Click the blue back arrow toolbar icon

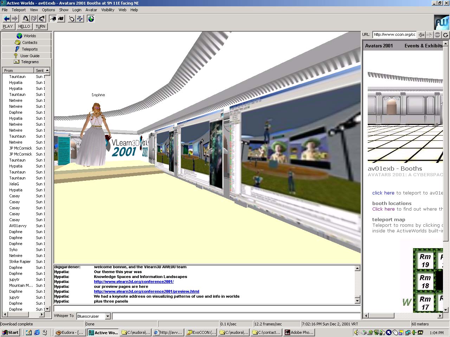point(7,19)
